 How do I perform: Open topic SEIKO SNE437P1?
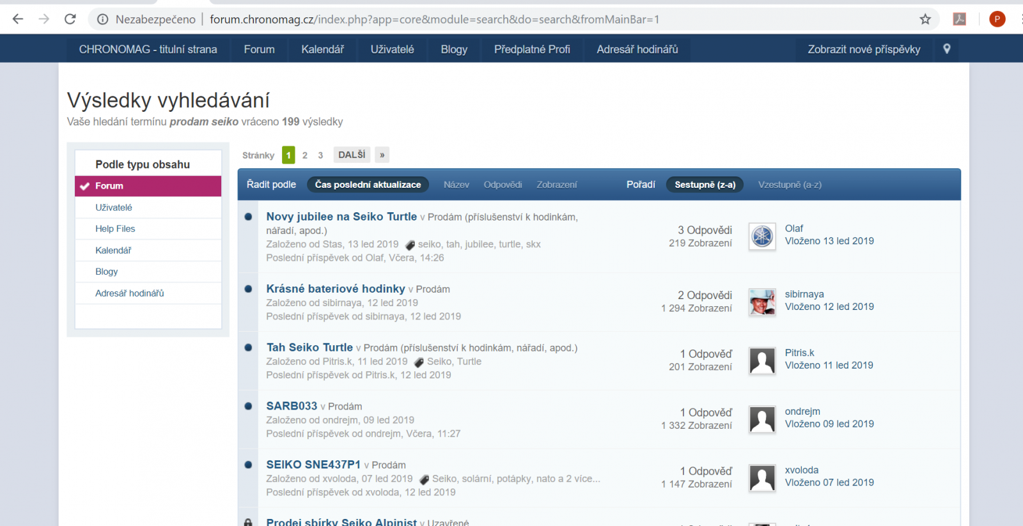[313, 465]
